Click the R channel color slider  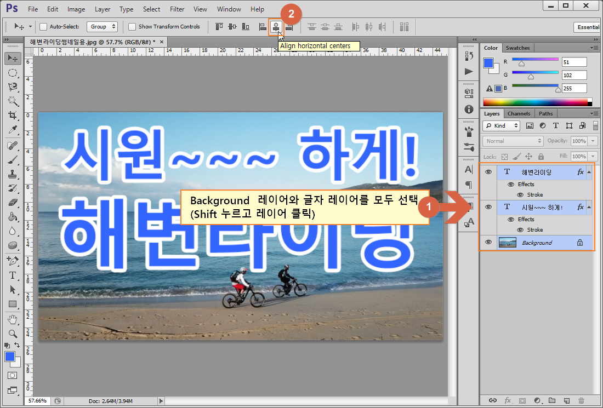[x=535, y=60]
